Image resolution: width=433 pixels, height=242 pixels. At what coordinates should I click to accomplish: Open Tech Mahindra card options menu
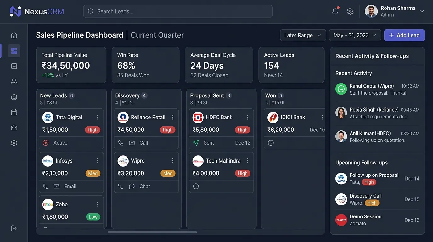tap(248, 161)
